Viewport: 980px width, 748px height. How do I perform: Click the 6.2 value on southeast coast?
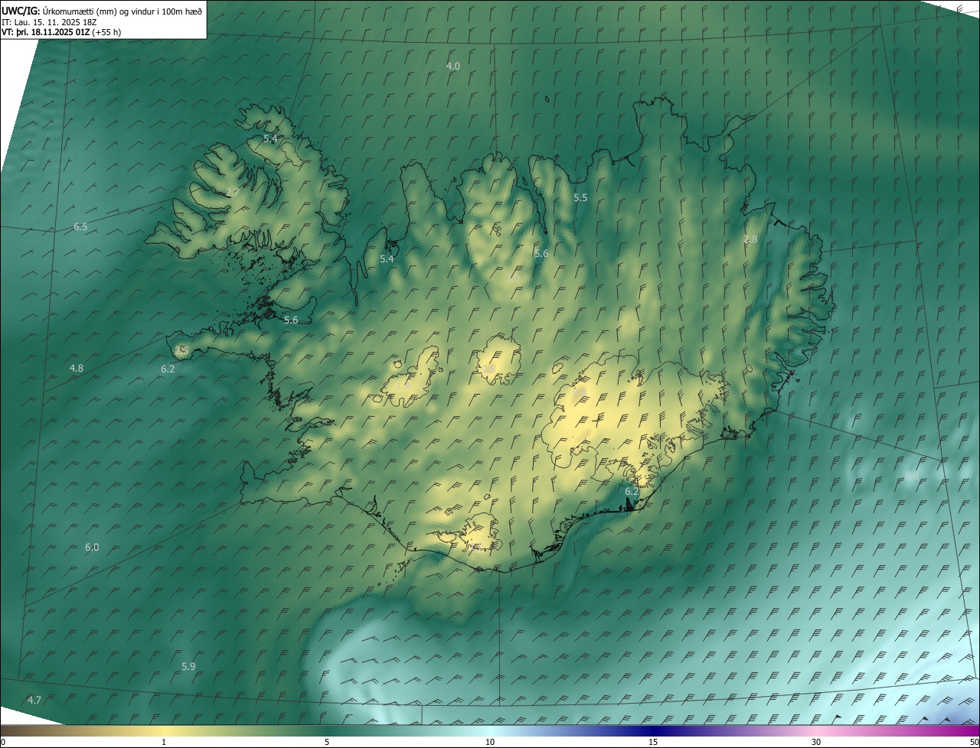(x=632, y=492)
